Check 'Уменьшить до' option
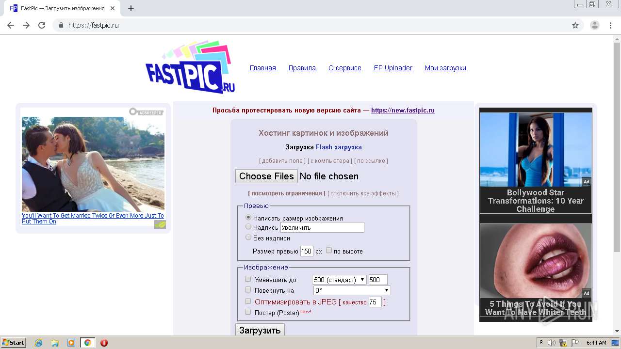The height and width of the screenshot is (349, 621). [x=248, y=279]
